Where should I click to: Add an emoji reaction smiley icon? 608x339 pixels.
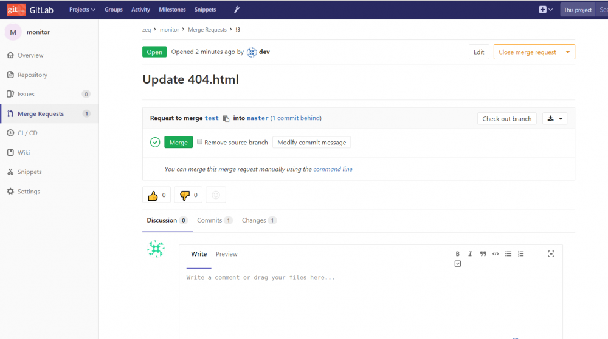tap(216, 195)
